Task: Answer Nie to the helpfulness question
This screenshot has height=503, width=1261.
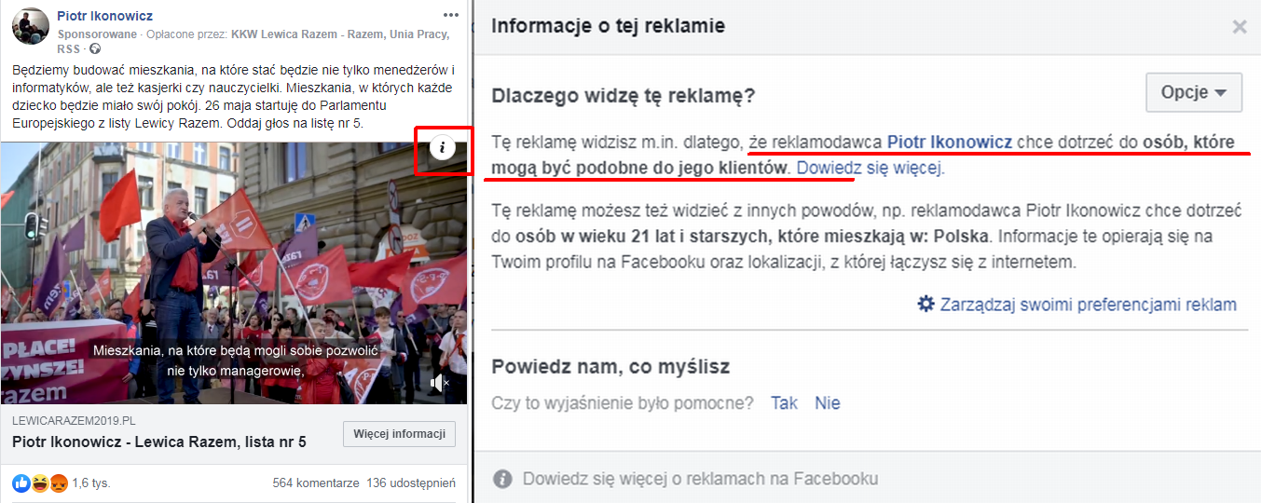Action: 828,403
